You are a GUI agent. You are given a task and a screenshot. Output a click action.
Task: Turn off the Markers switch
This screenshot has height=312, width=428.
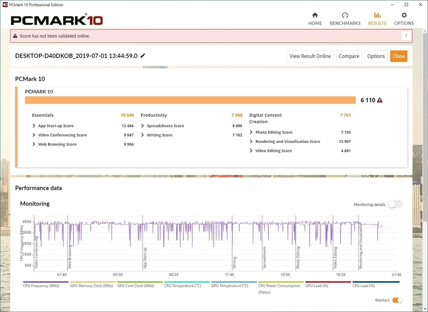click(x=397, y=300)
